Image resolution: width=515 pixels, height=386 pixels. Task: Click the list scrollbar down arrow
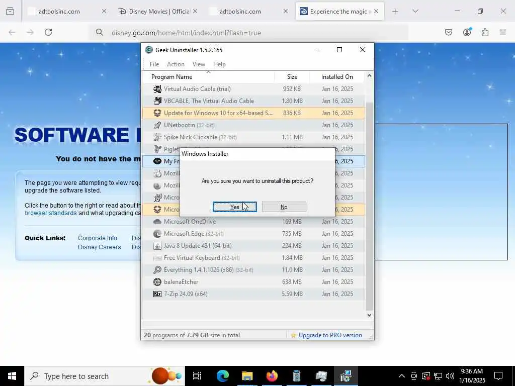coord(369,315)
